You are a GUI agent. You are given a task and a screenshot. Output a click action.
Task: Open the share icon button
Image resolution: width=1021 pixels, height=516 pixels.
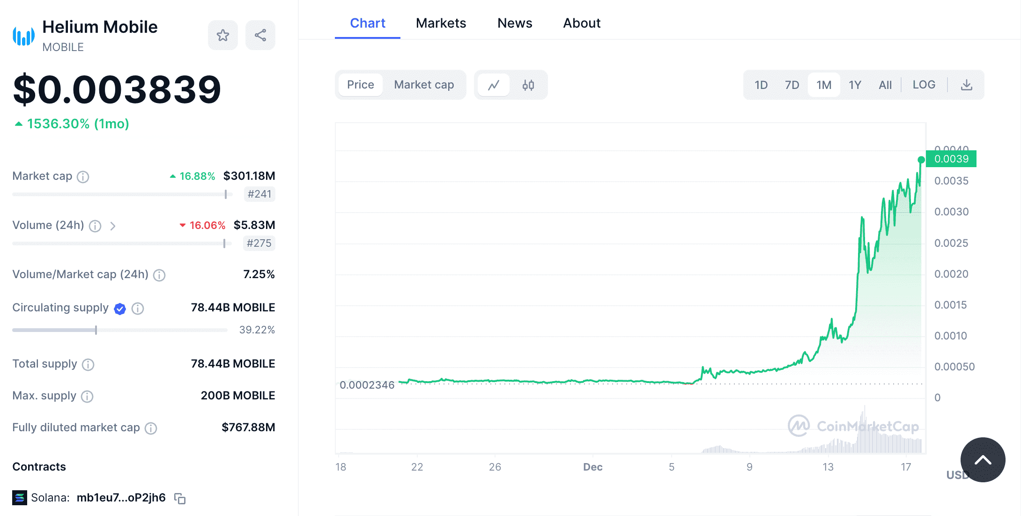[260, 35]
